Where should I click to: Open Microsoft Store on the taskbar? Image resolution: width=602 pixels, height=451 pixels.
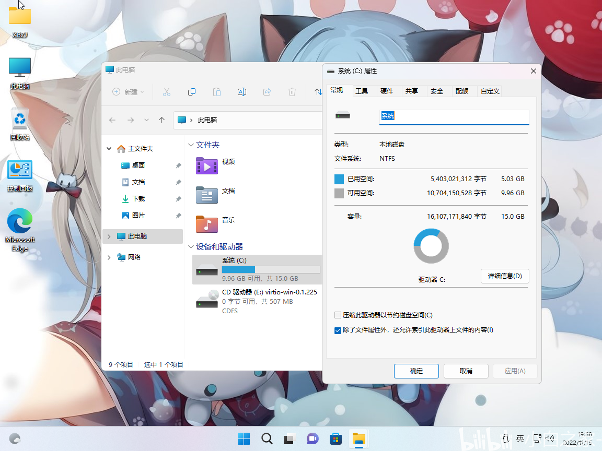[x=335, y=438]
